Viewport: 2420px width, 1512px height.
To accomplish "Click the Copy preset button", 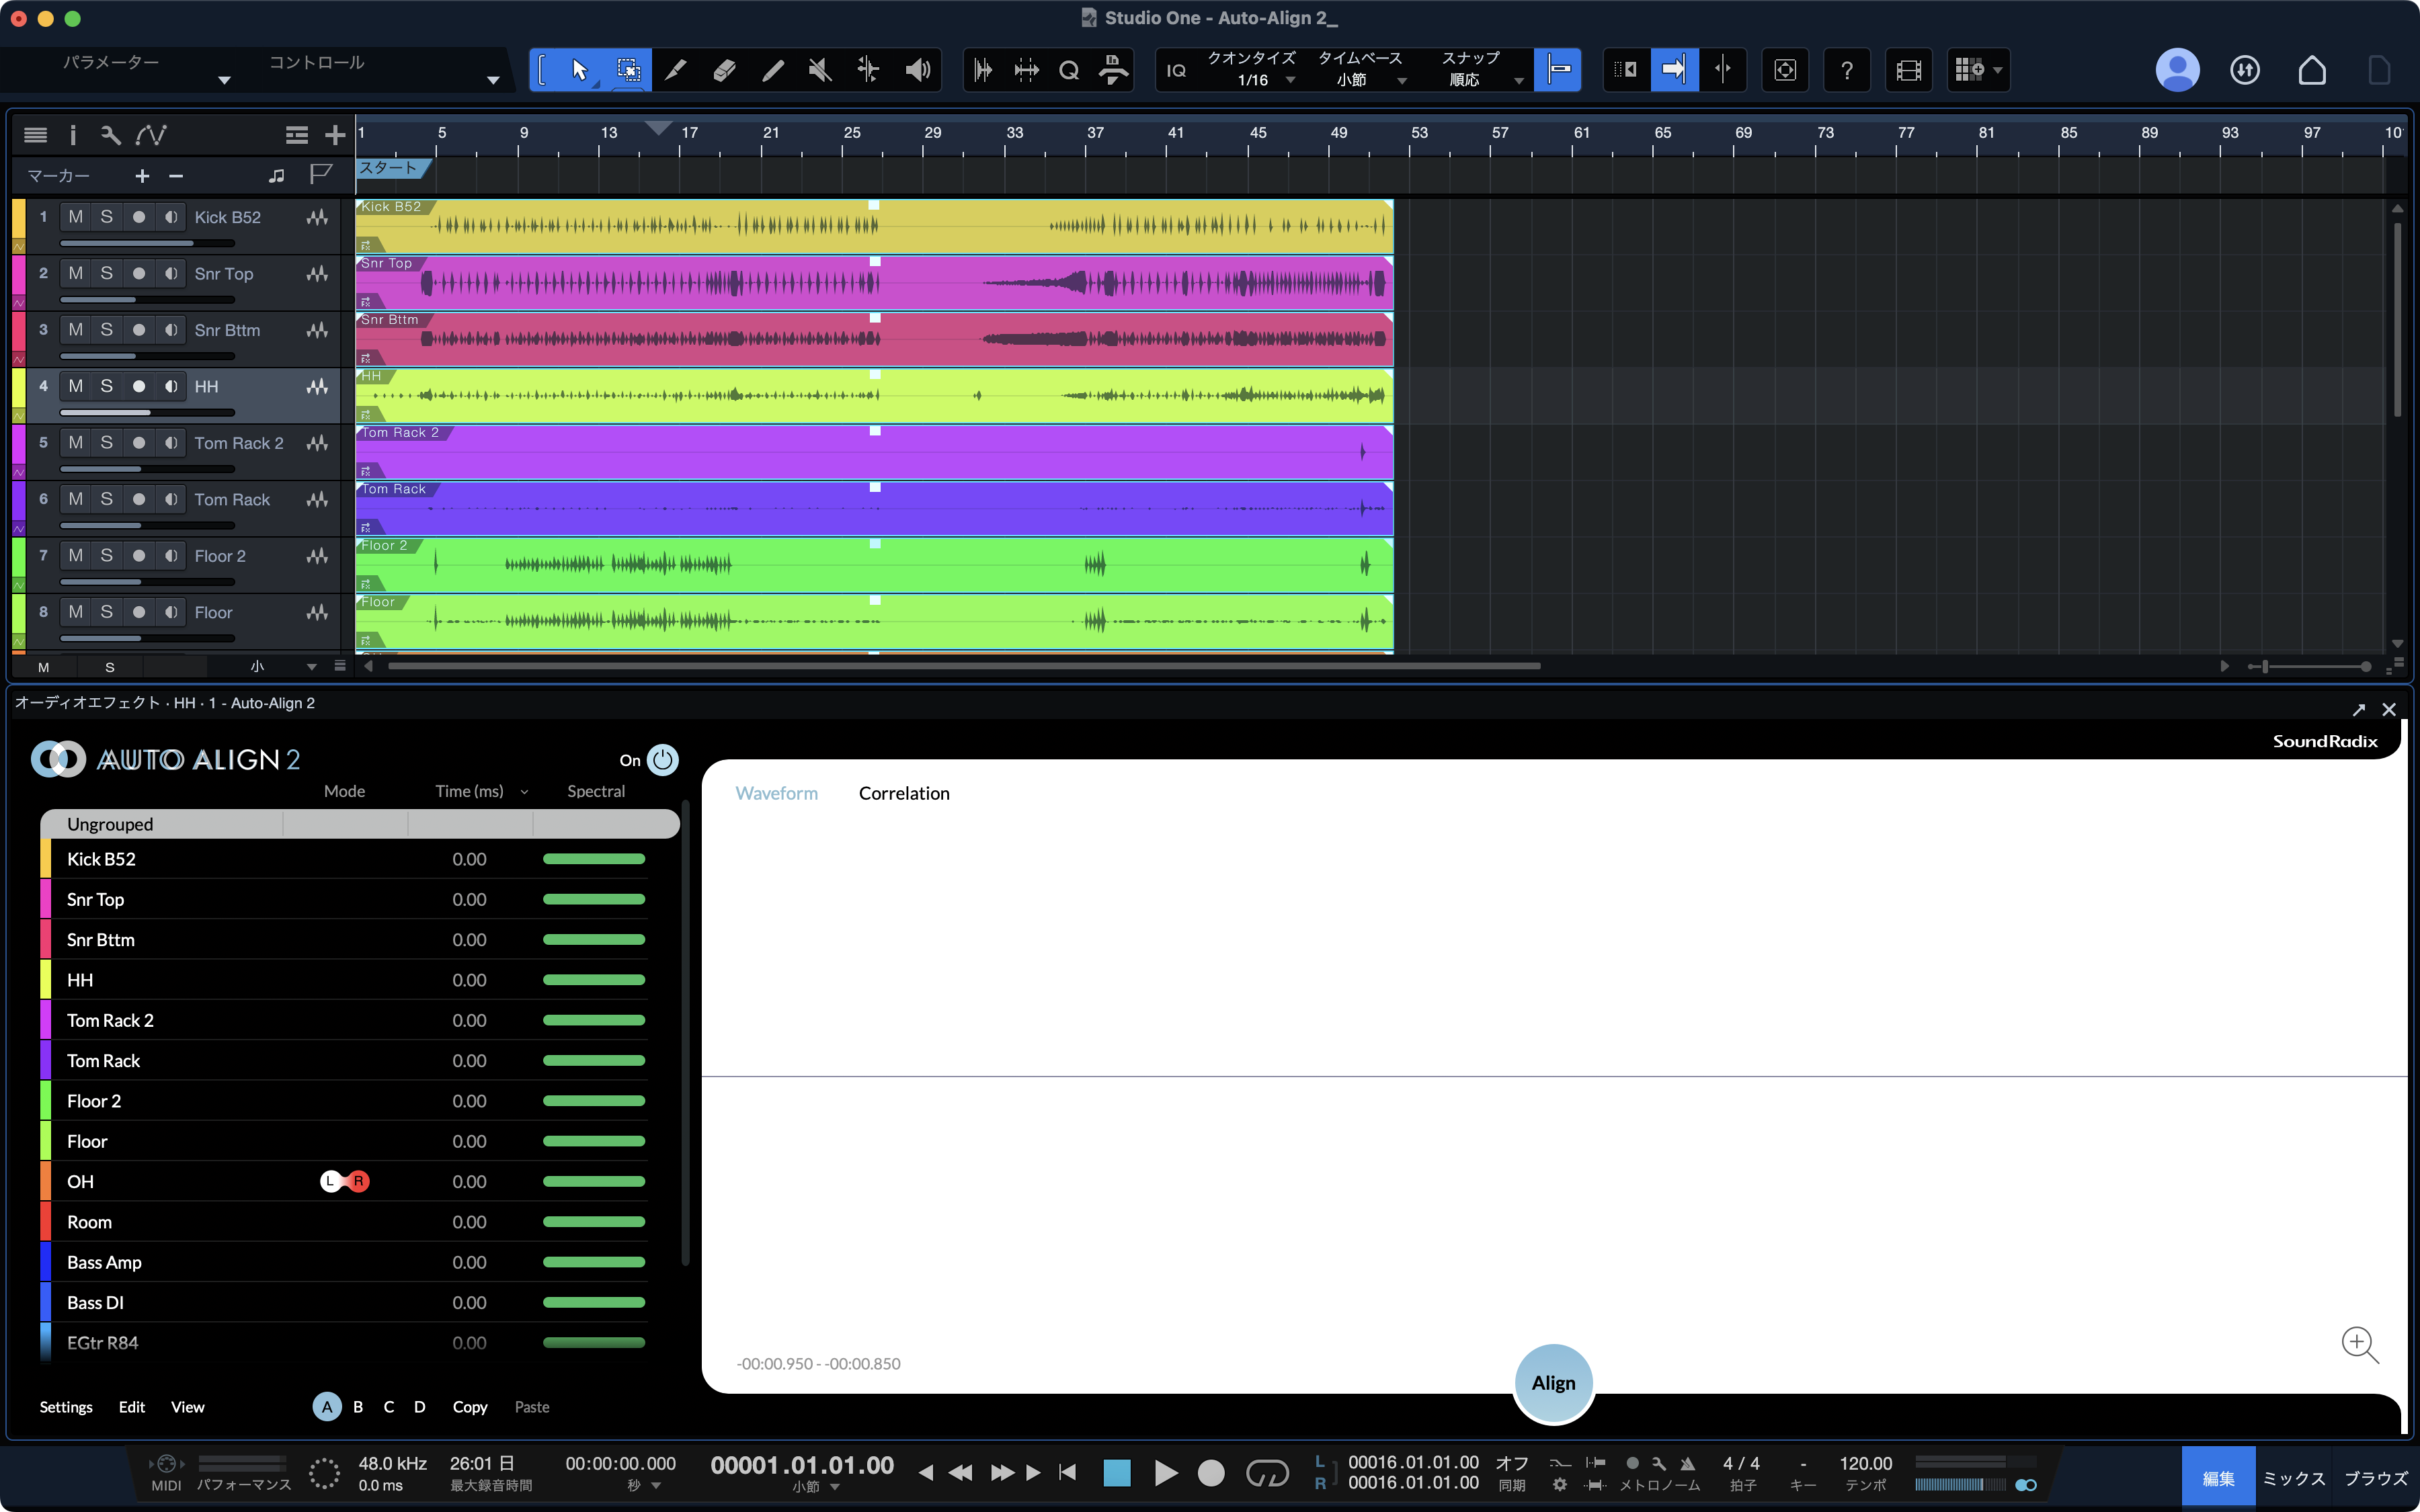I will pos(470,1407).
